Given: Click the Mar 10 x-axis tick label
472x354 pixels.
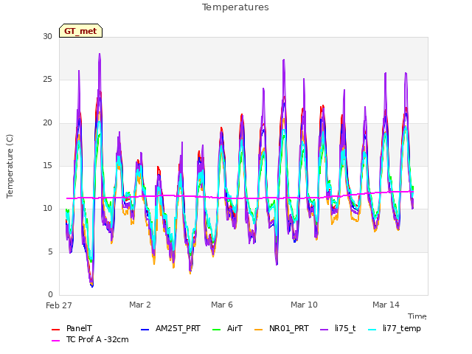Looking at the screenshot, I should coord(304,305).
